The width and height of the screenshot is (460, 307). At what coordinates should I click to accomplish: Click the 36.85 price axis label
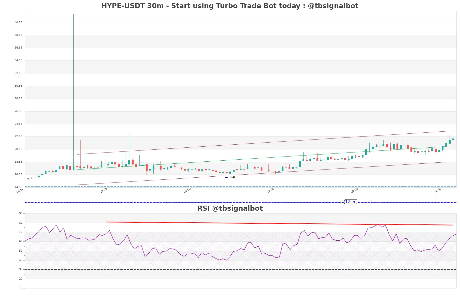coord(18,48)
